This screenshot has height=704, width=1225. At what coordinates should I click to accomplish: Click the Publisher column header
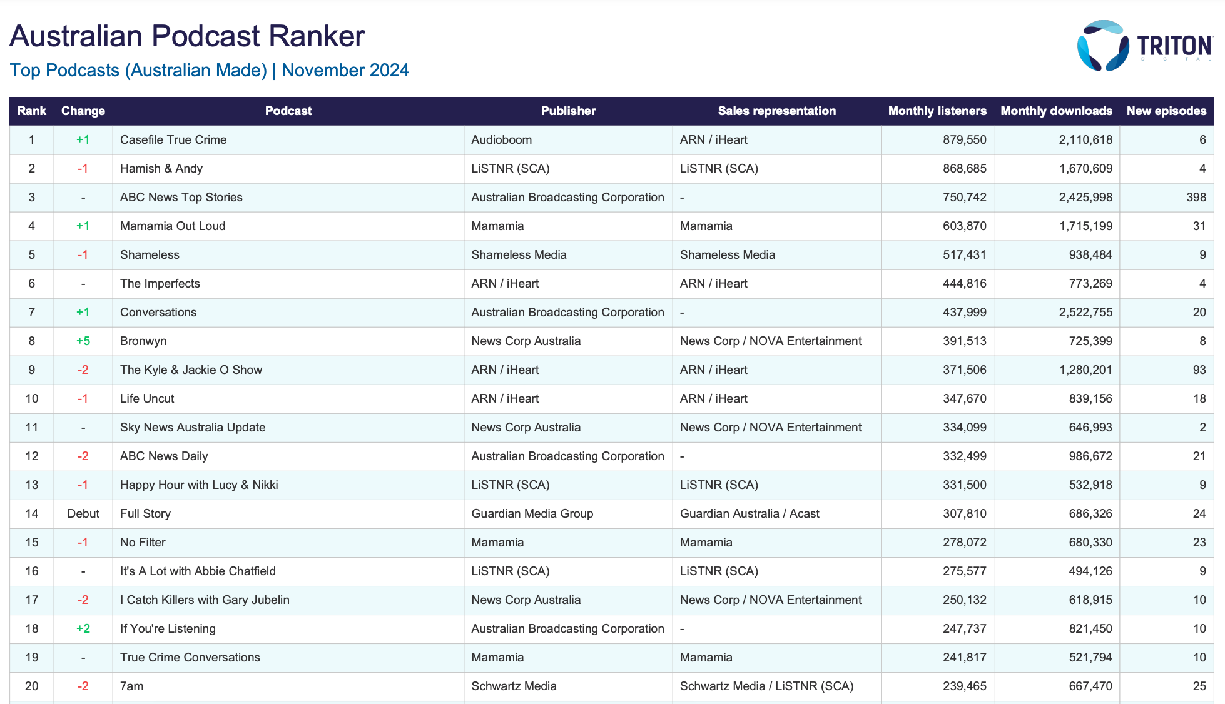point(568,111)
